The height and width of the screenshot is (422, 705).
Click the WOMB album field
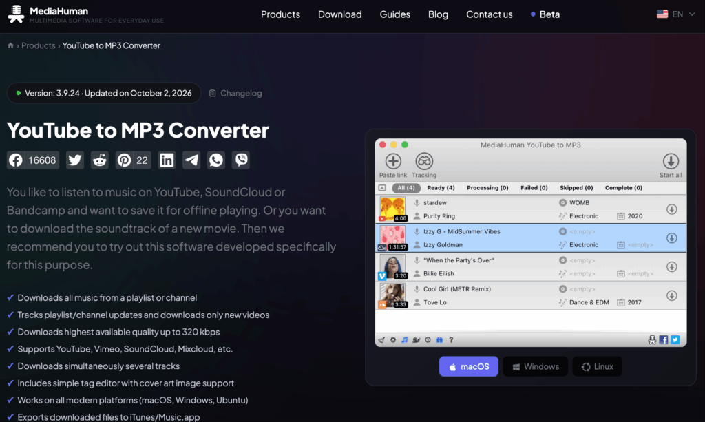click(579, 202)
